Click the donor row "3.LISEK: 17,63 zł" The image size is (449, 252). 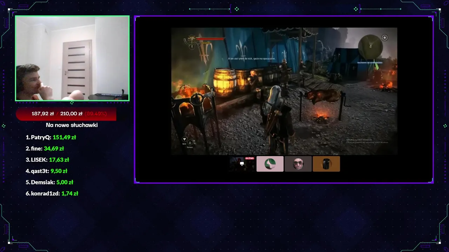click(47, 160)
